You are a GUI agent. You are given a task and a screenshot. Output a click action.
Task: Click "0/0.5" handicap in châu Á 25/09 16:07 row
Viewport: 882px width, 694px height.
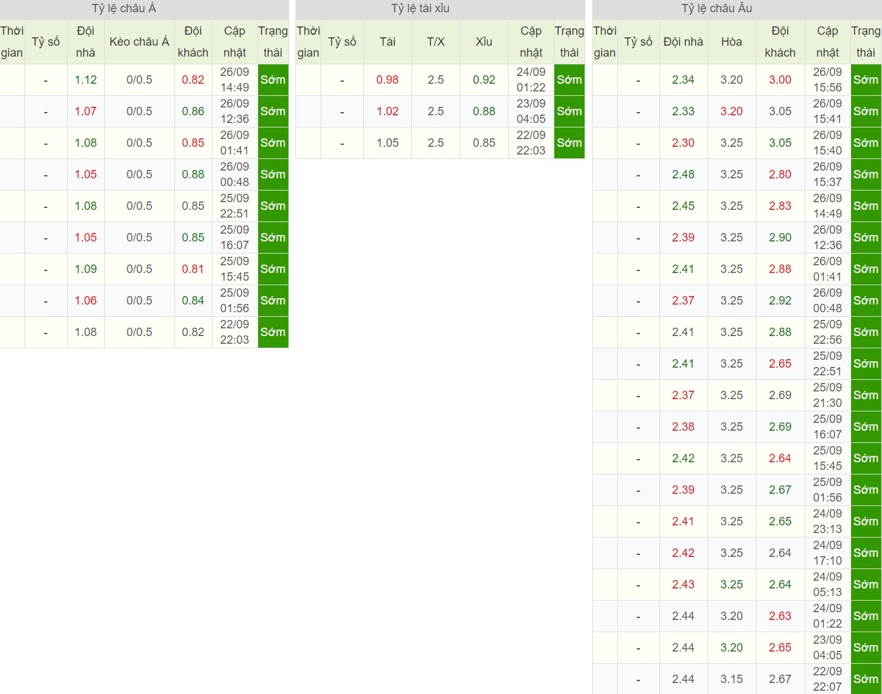click(x=139, y=238)
